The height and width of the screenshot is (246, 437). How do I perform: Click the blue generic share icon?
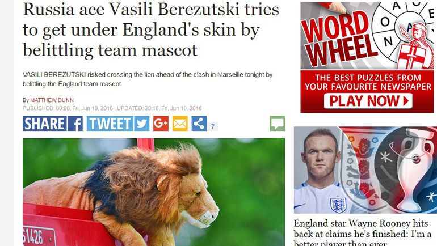[199, 124]
